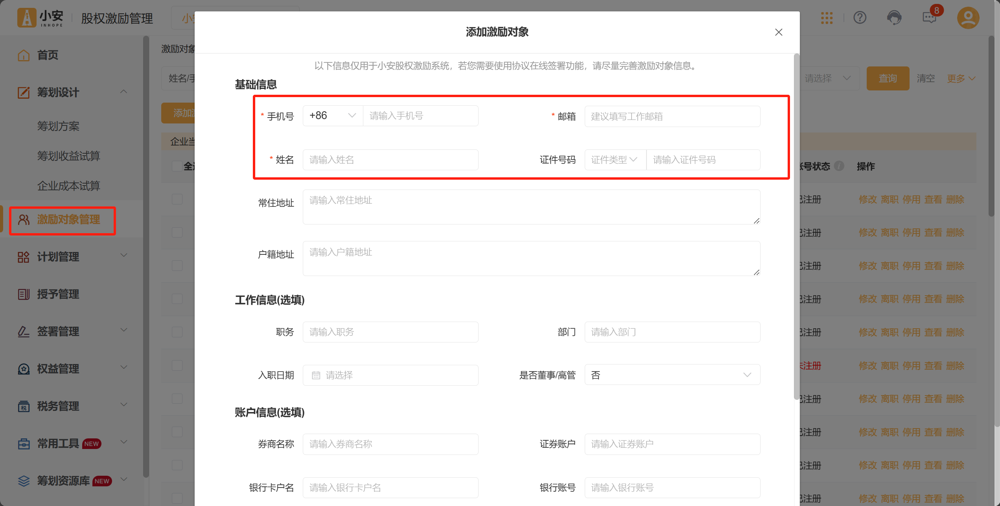The height and width of the screenshot is (506, 1000).
Task: Open 企业成本试算 submenu item
Action: [x=69, y=186]
